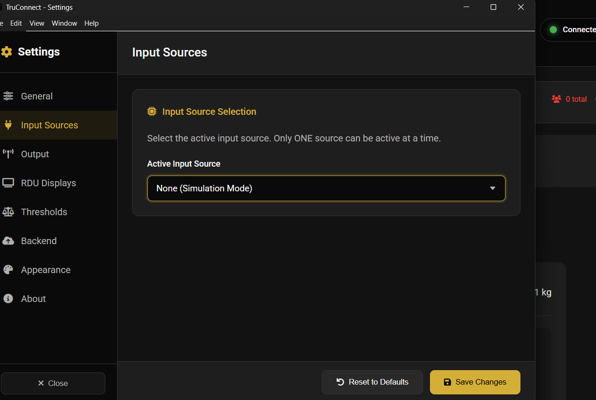Open the Backend settings tab
Viewport: 596px width, 400px height.
(x=58, y=241)
